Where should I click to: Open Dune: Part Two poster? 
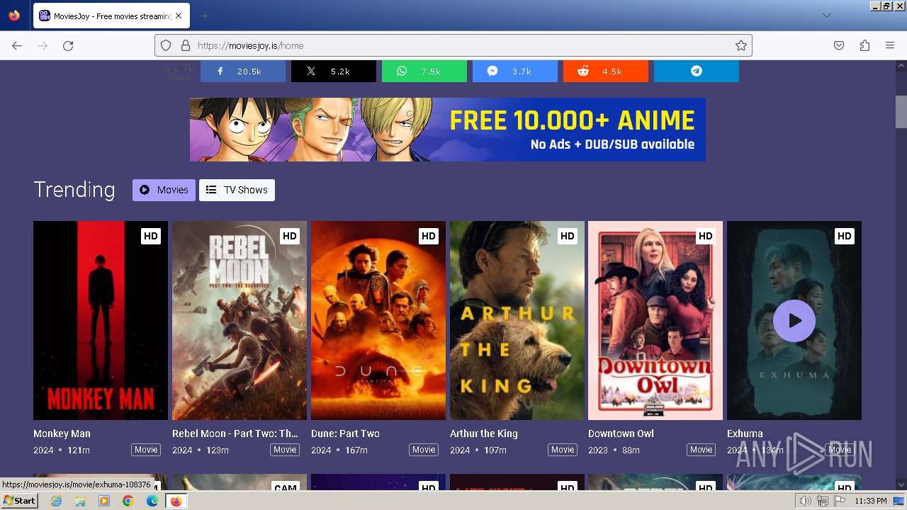(378, 321)
